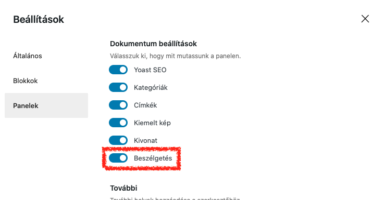Click the Beszélgetés label text
Viewport: 385px width, 200px height.
(153, 158)
